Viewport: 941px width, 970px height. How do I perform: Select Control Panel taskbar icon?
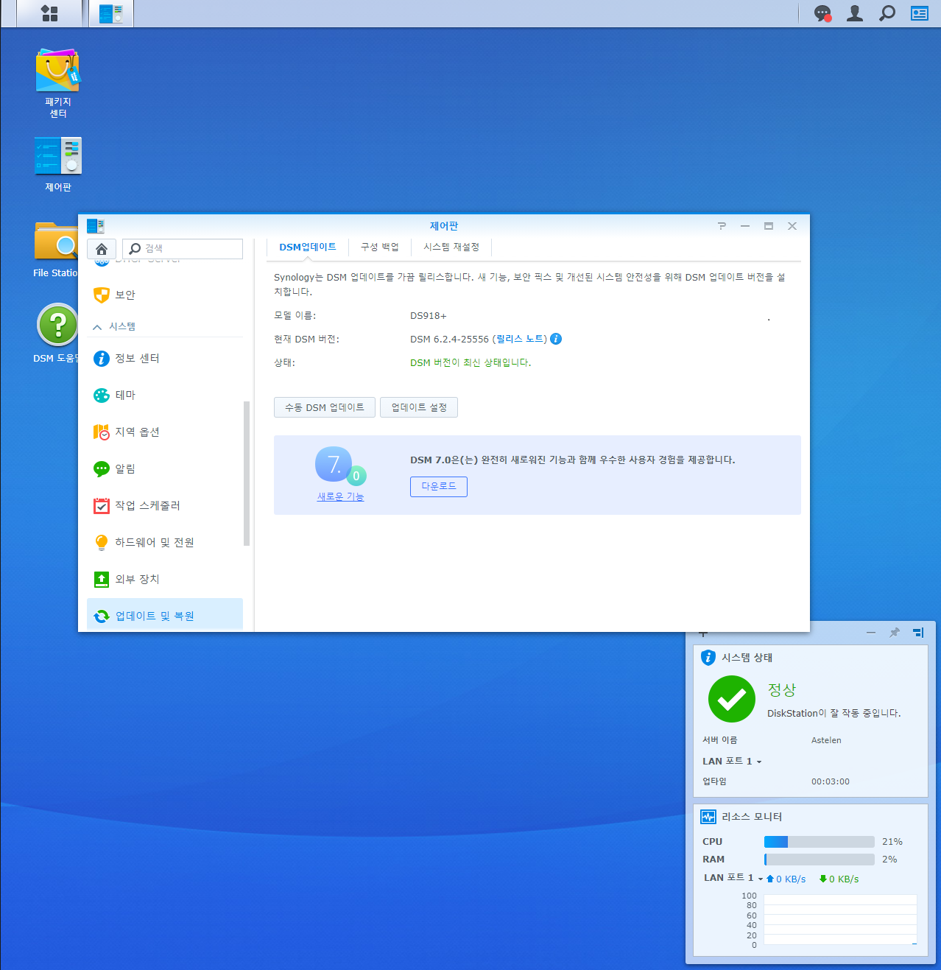[x=111, y=13]
